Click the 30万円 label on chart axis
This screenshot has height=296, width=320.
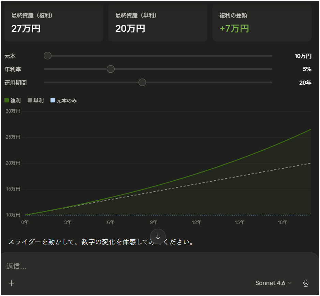pos(13,111)
